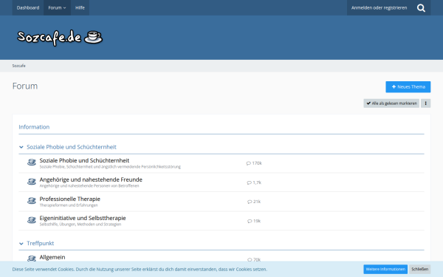443x277 pixels.
Task: Click the Sozcafe breadcrumb link
Action: point(18,66)
